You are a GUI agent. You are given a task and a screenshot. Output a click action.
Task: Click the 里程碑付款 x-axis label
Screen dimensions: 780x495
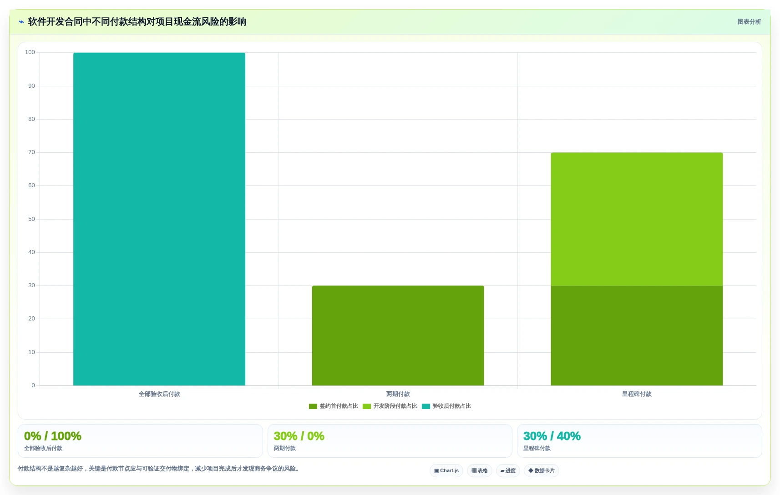tap(637, 394)
